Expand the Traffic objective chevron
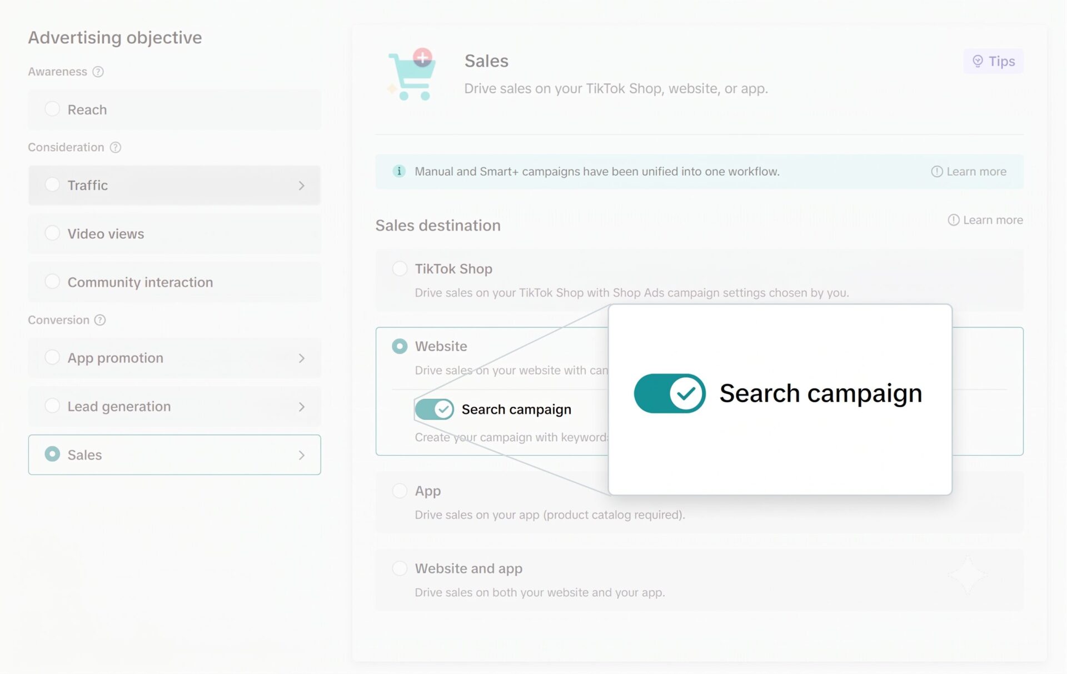Image resolution: width=1067 pixels, height=674 pixels. [302, 186]
